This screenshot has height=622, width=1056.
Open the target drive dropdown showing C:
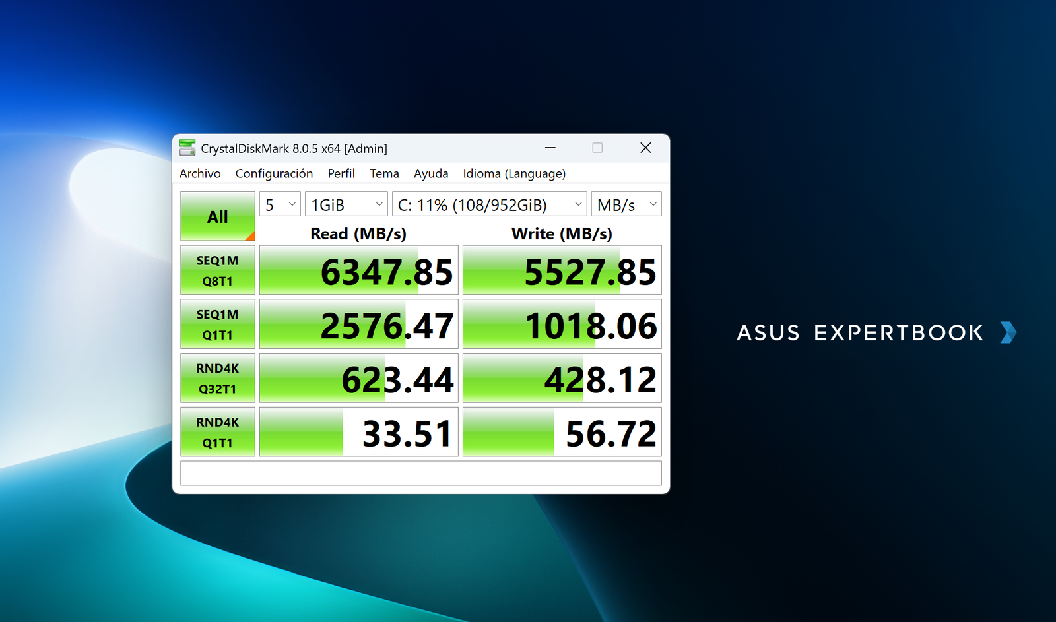pyautogui.click(x=489, y=204)
